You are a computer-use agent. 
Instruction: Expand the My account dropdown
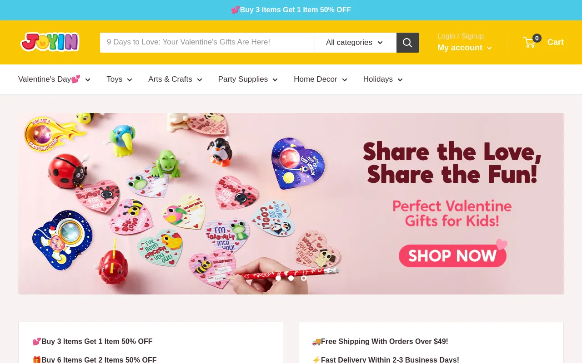[465, 48]
